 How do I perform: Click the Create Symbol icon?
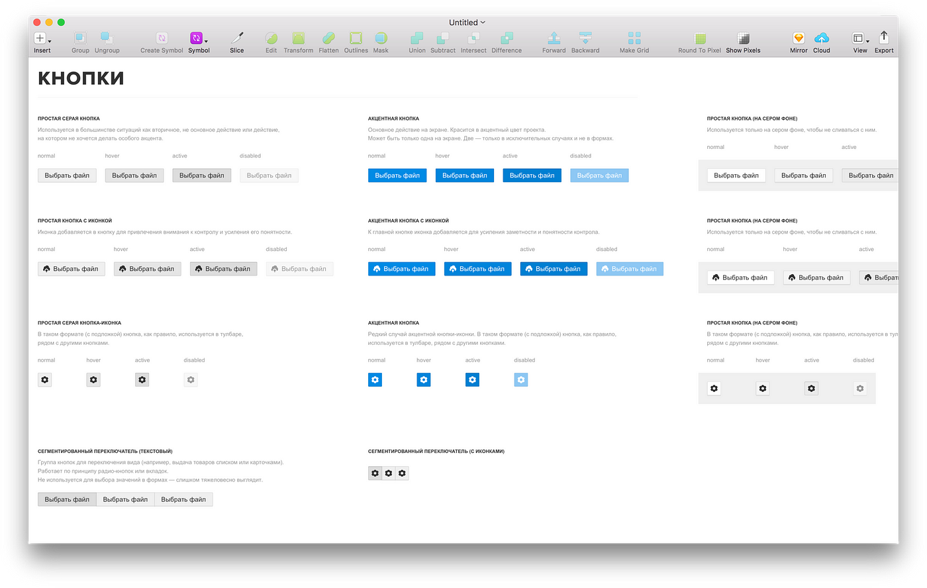162,38
